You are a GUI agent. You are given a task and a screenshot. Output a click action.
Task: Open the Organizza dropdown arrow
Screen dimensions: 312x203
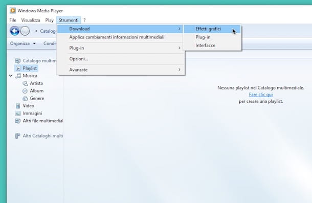tap(34, 43)
